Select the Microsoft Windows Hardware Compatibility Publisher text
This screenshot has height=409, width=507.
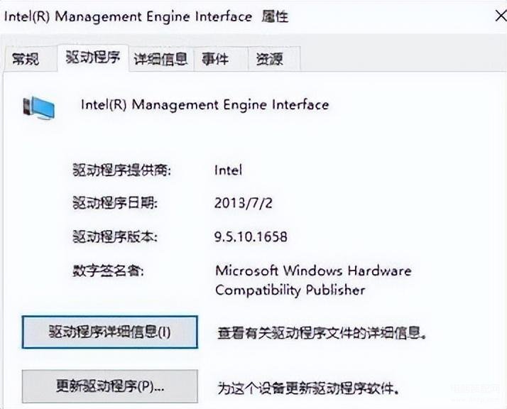pyautogui.click(x=313, y=280)
